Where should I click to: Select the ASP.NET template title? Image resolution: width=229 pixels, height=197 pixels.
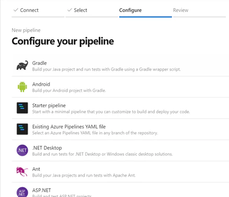pyautogui.click(x=41, y=190)
